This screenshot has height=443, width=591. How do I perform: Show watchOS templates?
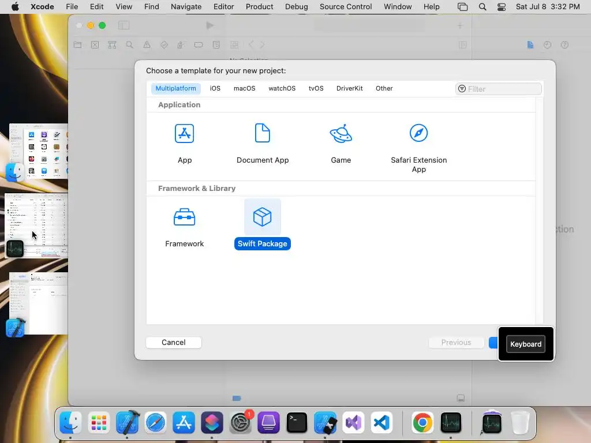tap(282, 88)
